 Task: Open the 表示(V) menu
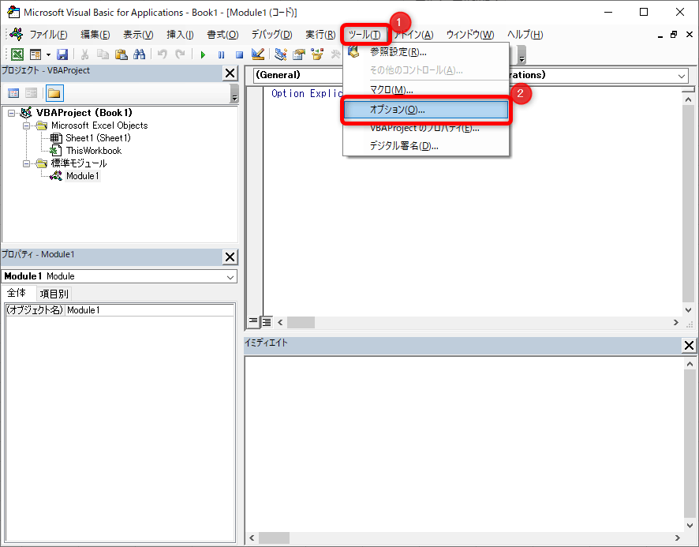[138, 35]
